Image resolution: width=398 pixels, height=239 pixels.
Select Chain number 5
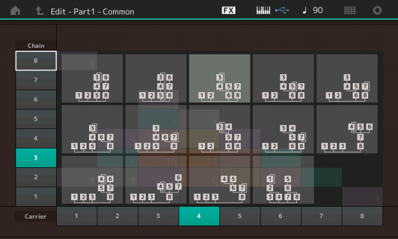(36, 119)
